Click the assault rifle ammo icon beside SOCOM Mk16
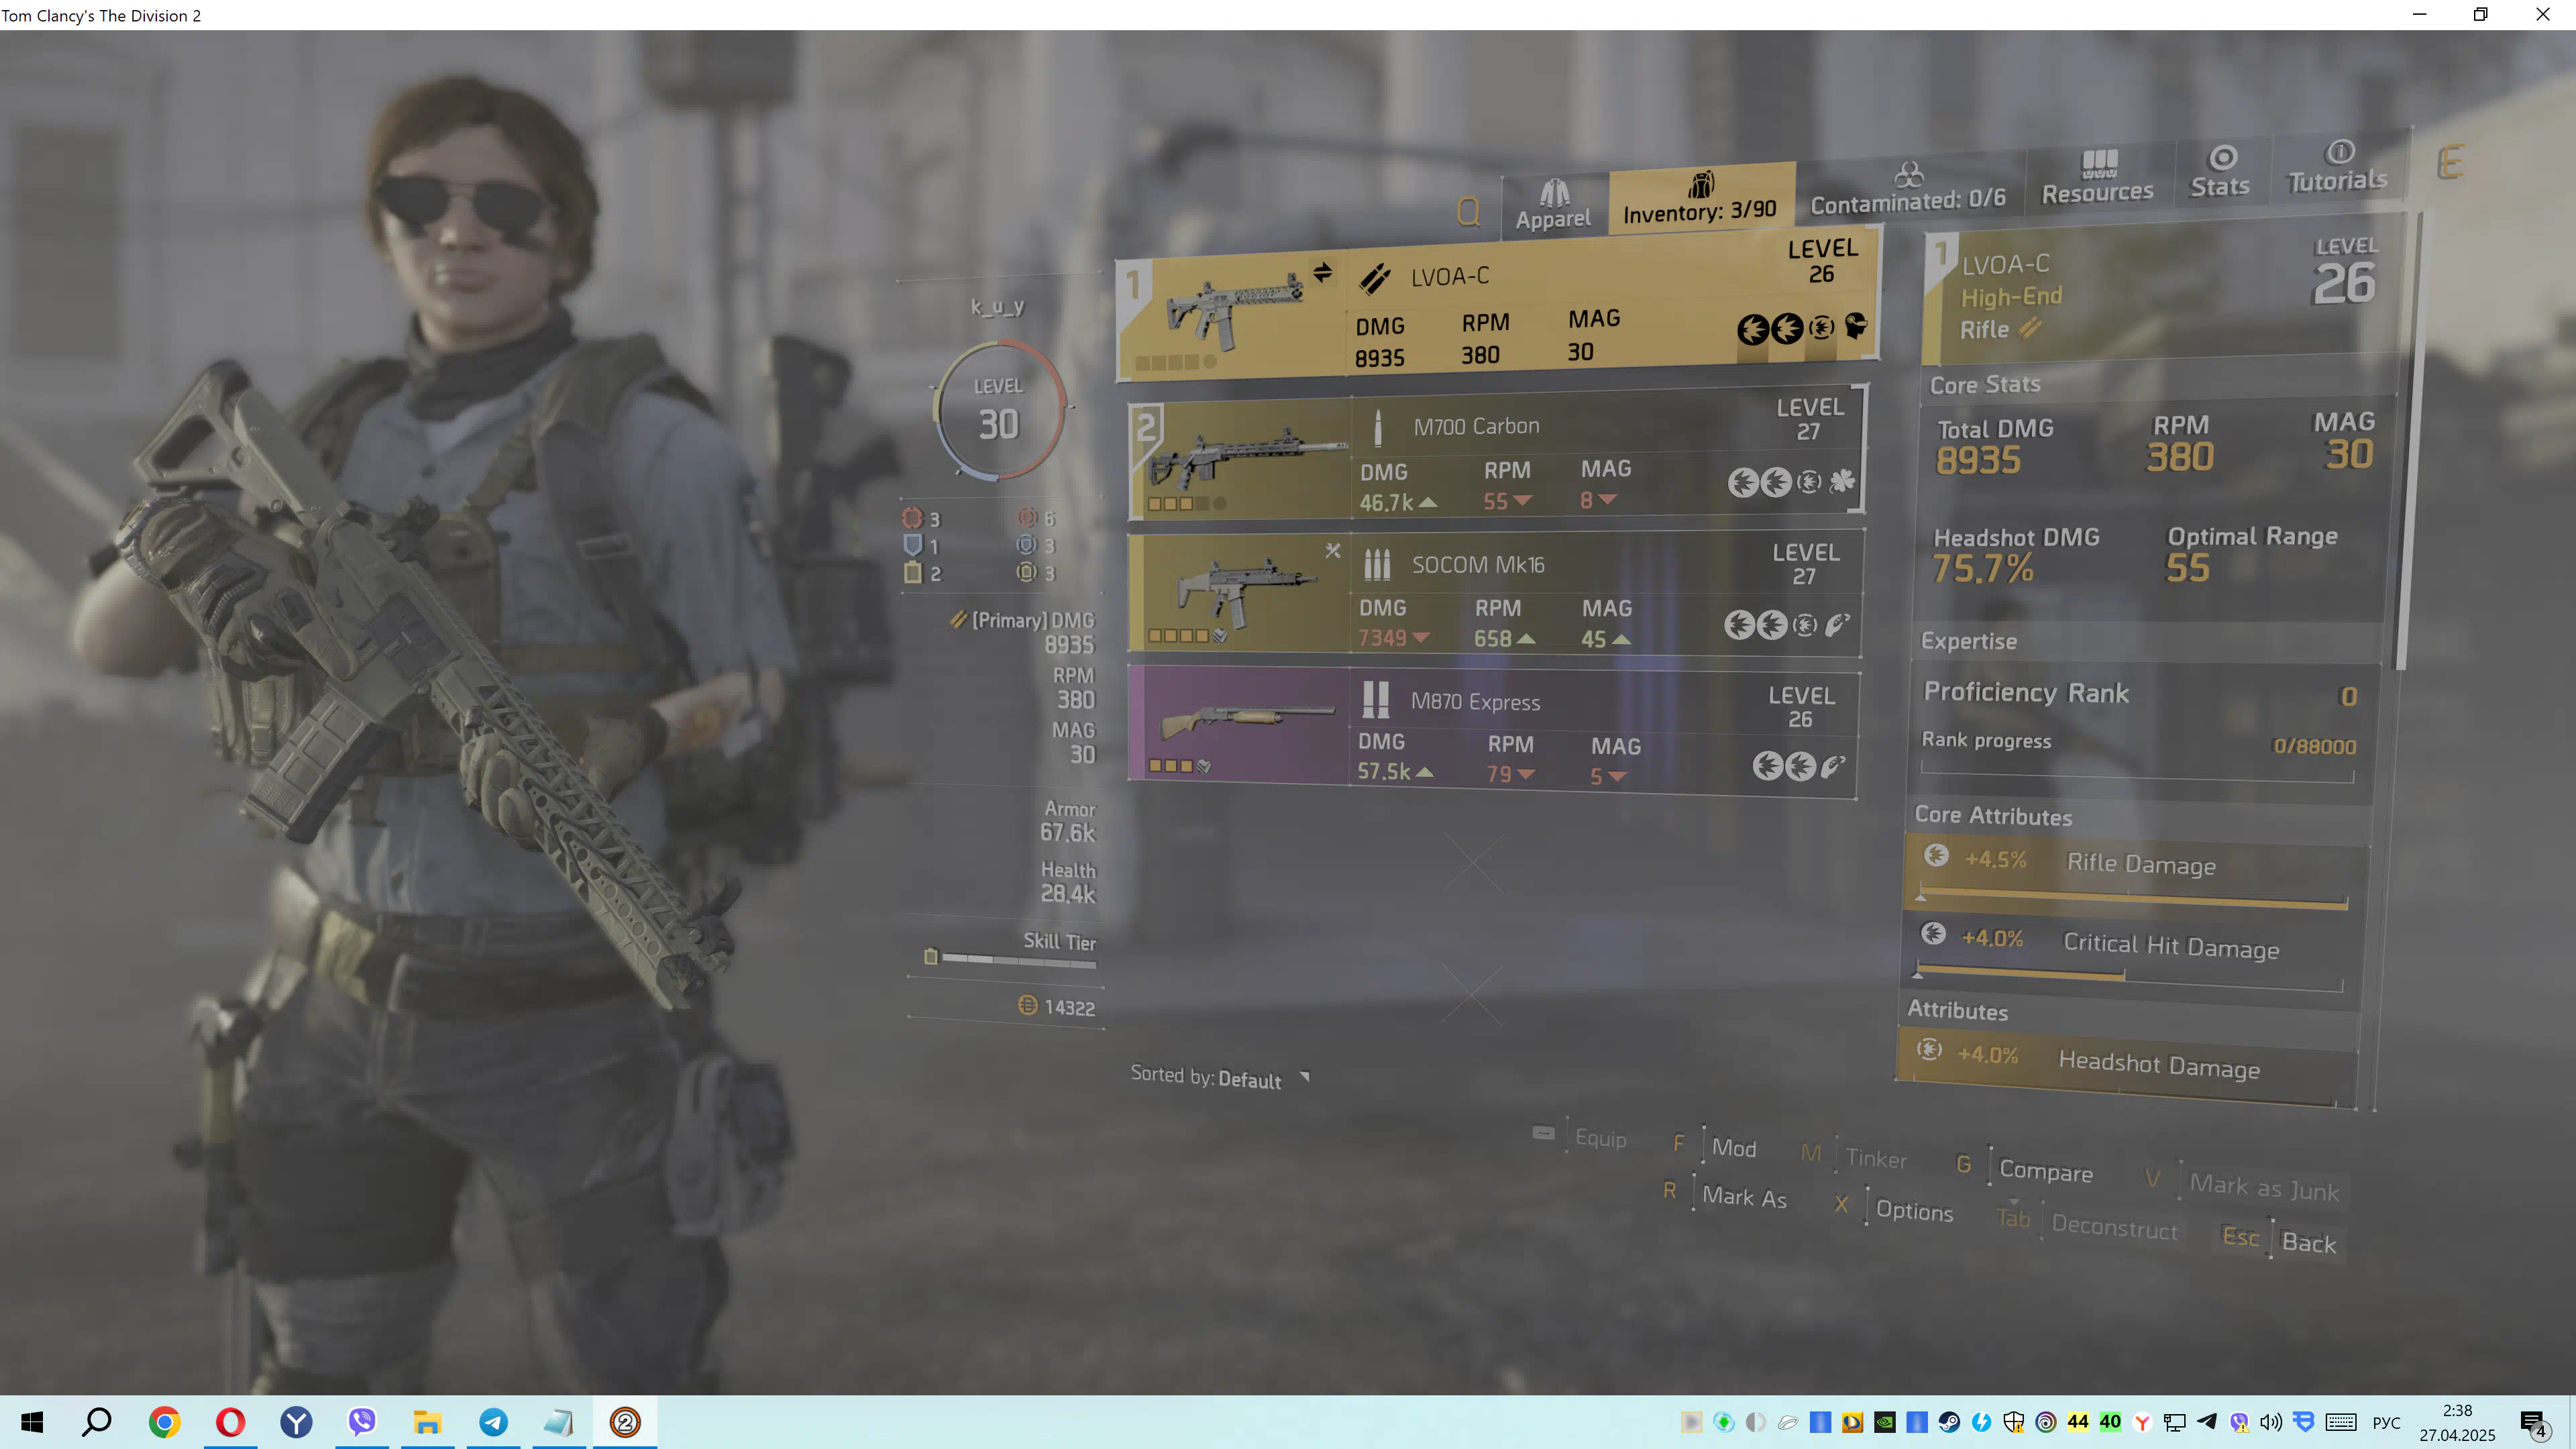 point(1377,565)
